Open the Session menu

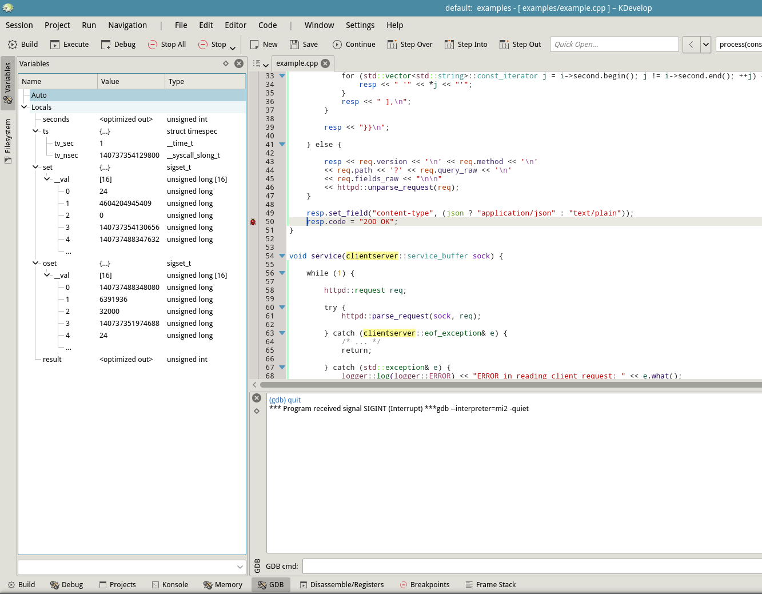click(19, 25)
